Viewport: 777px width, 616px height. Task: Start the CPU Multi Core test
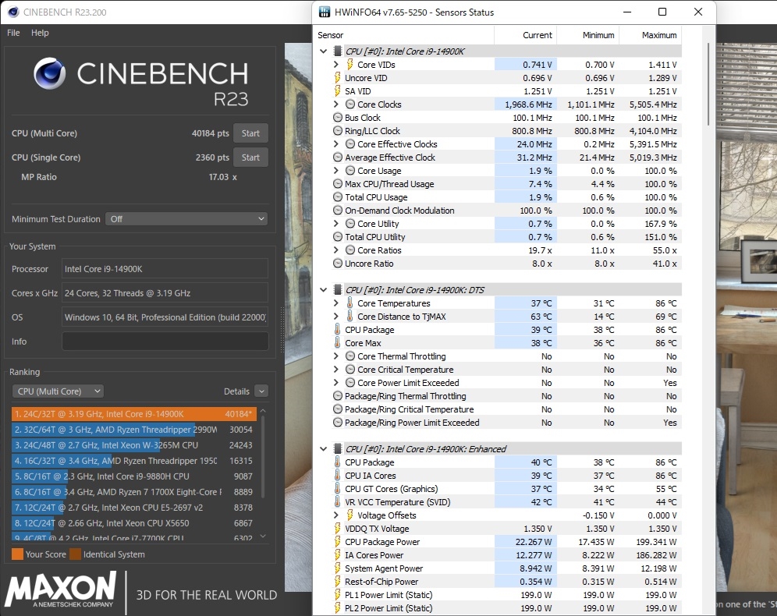tap(250, 133)
